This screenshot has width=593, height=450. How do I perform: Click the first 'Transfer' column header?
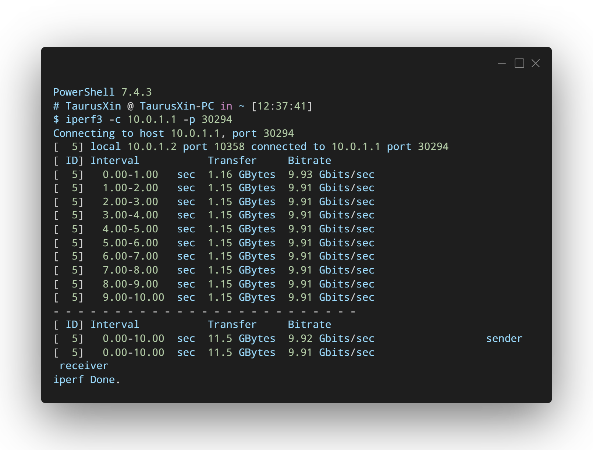pyautogui.click(x=232, y=160)
